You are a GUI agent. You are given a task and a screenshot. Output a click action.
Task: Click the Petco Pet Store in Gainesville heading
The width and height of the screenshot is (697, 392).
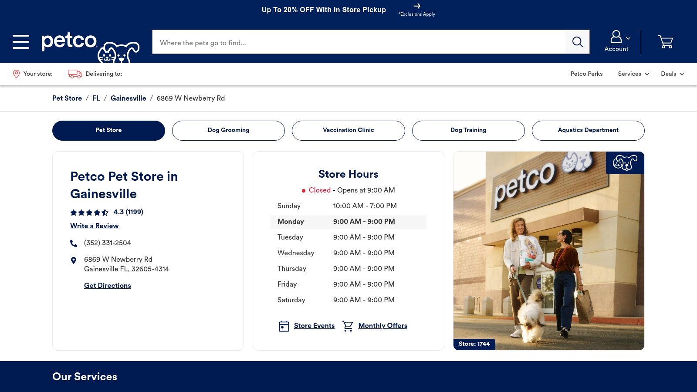[x=124, y=185]
